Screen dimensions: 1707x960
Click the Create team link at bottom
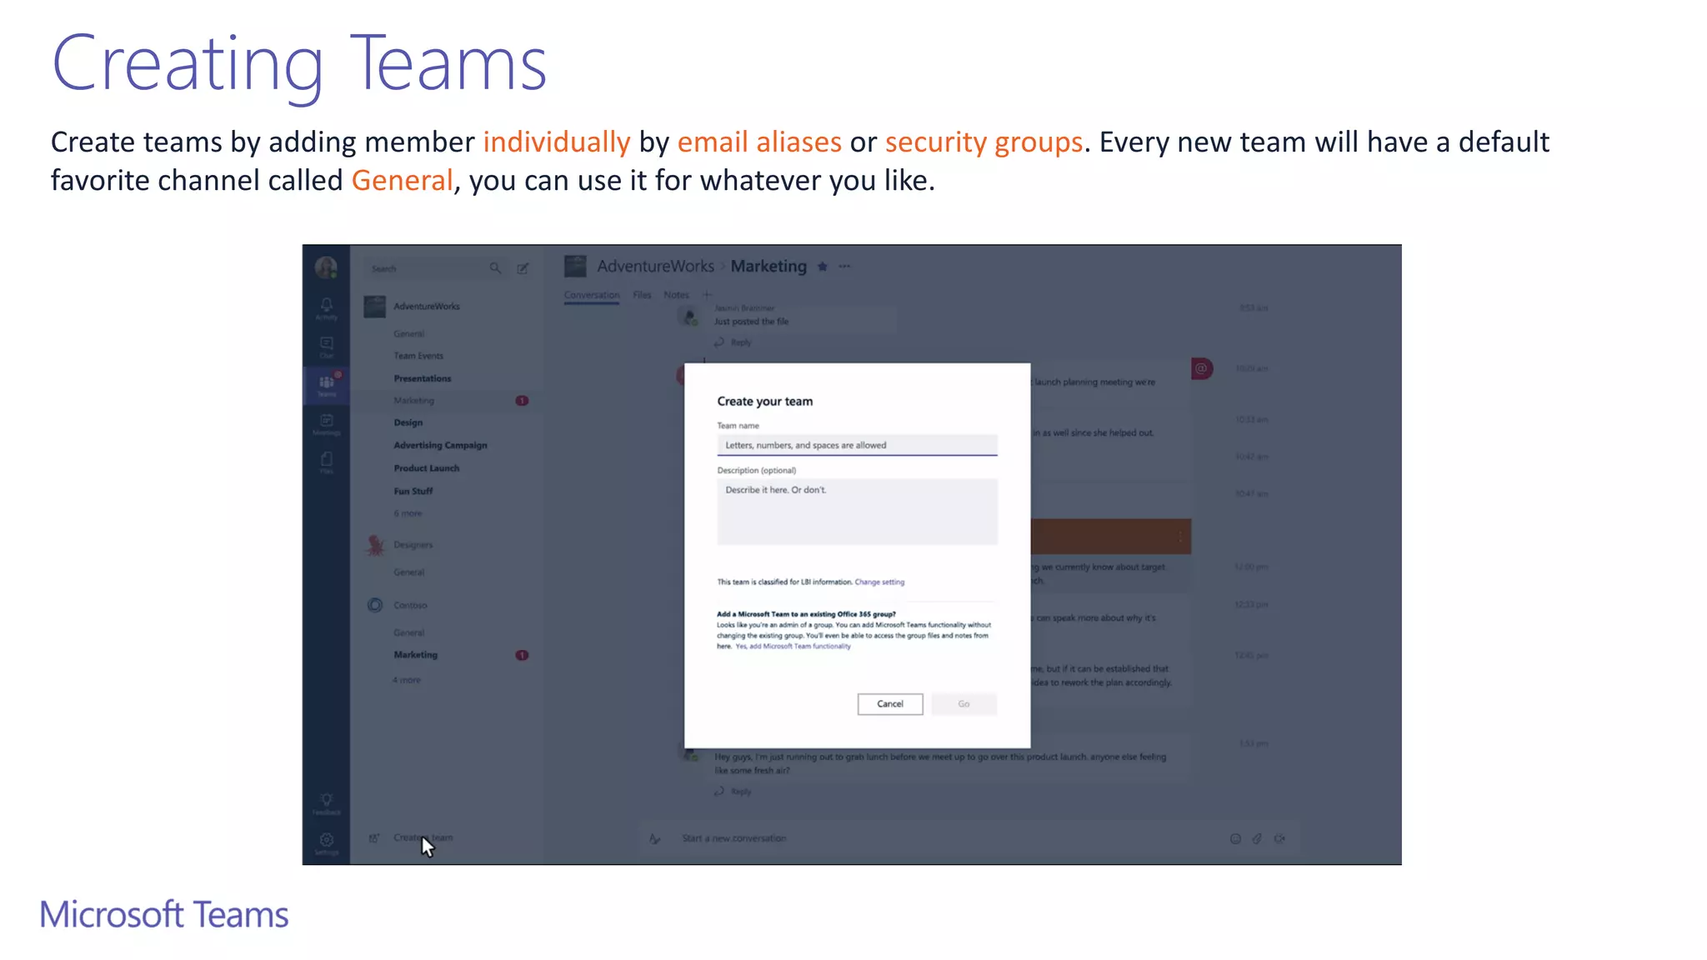tap(423, 837)
